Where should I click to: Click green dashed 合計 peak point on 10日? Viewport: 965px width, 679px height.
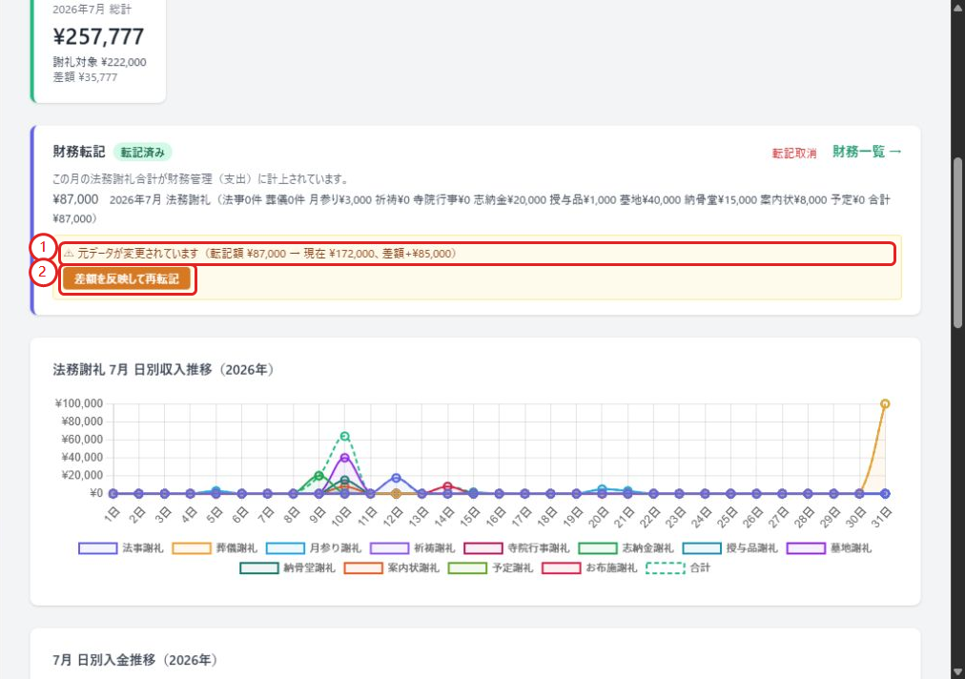[344, 437]
